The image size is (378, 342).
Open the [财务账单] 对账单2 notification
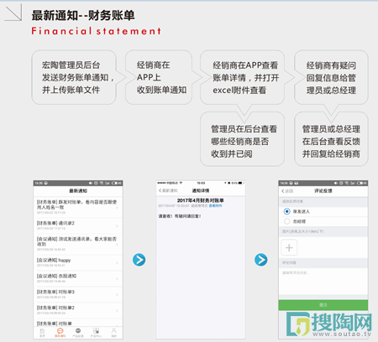pos(78,310)
